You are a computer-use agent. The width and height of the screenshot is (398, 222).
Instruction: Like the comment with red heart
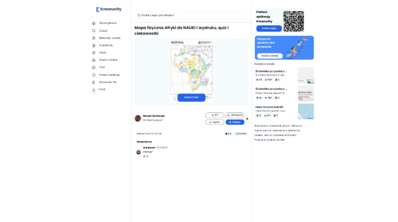[x=145, y=156]
